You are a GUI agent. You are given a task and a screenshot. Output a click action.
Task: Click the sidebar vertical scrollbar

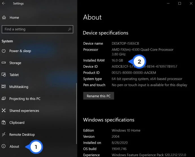[x=77, y=113]
